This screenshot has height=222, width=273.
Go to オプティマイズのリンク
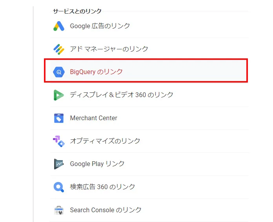pyautogui.click(x=105, y=141)
